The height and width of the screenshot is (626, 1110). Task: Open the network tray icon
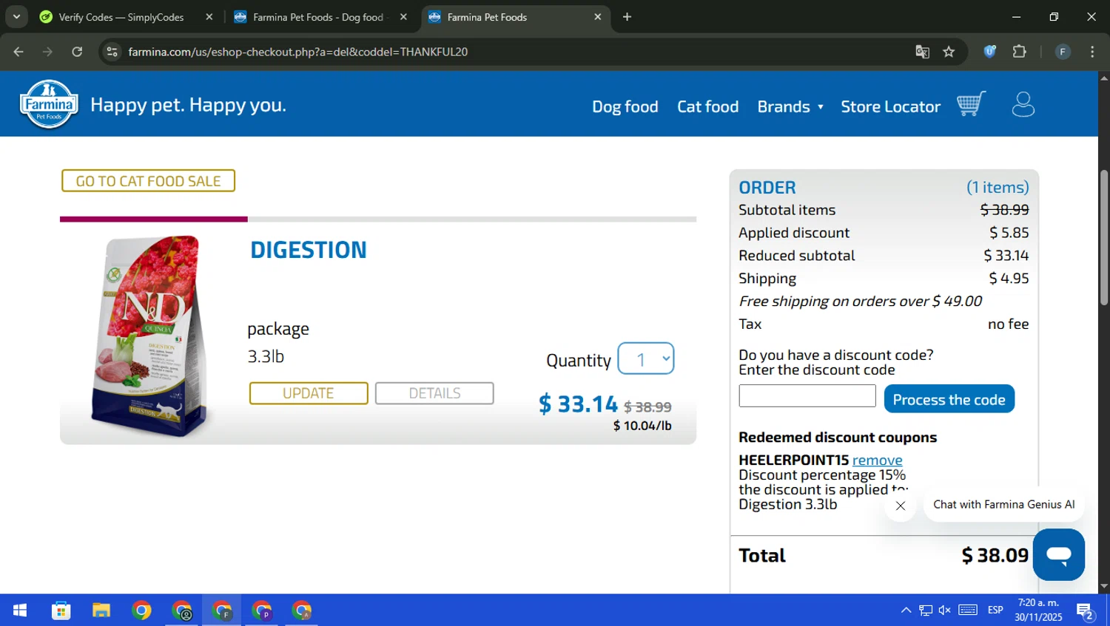pos(925,610)
